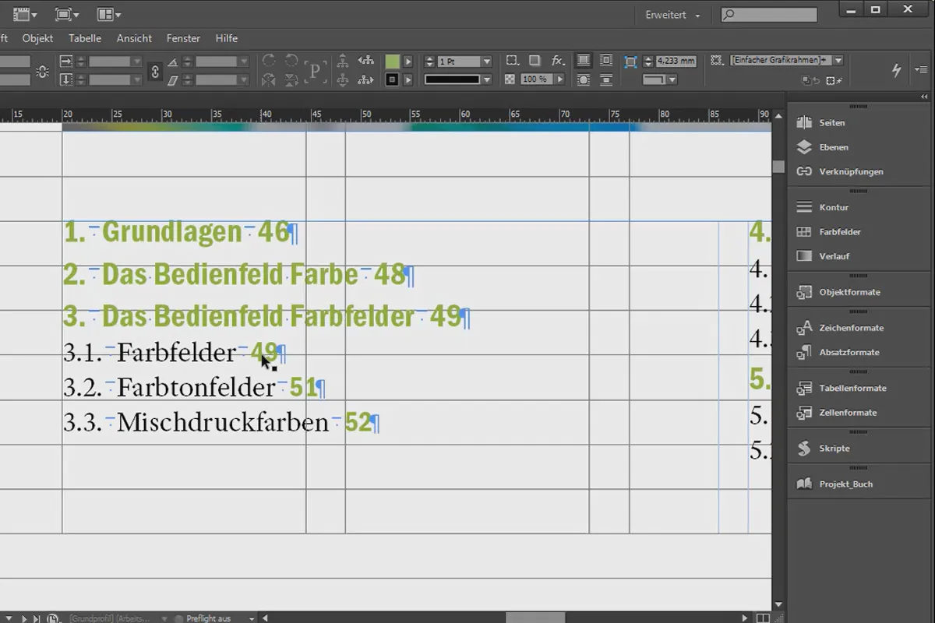This screenshot has height=623, width=935.
Task: Toggle constrain proportions chain link
Action: 154,71
